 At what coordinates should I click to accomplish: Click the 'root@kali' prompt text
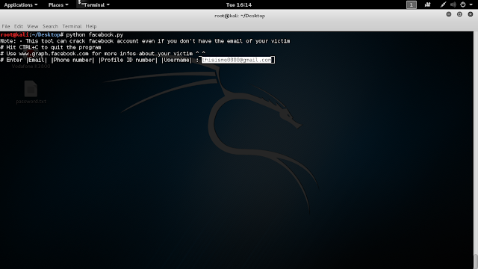(x=14, y=35)
